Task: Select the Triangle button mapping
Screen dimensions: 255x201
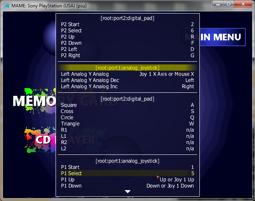Action: [x=127, y=124]
